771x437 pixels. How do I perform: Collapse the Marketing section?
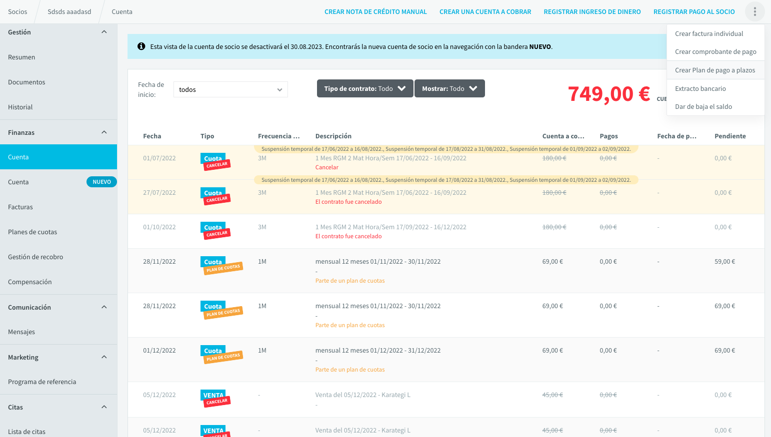point(104,357)
